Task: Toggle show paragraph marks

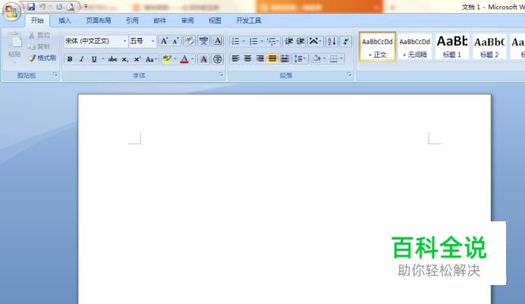Action: tap(346, 41)
